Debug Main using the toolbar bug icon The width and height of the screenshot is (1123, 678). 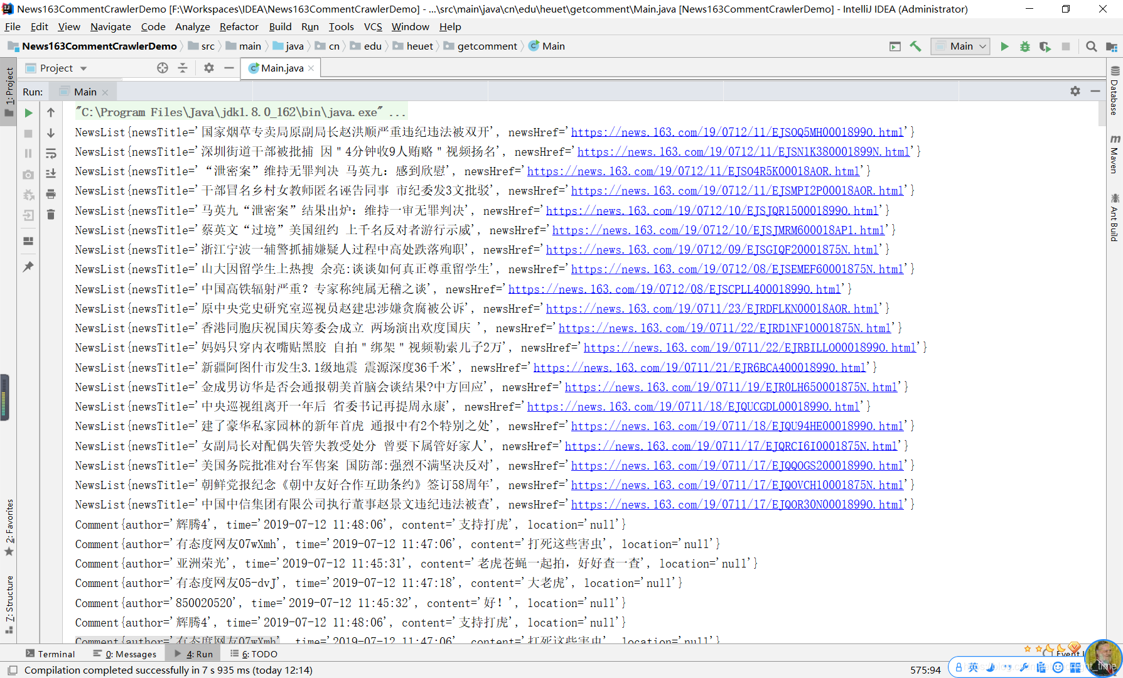[x=1025, y=46]
